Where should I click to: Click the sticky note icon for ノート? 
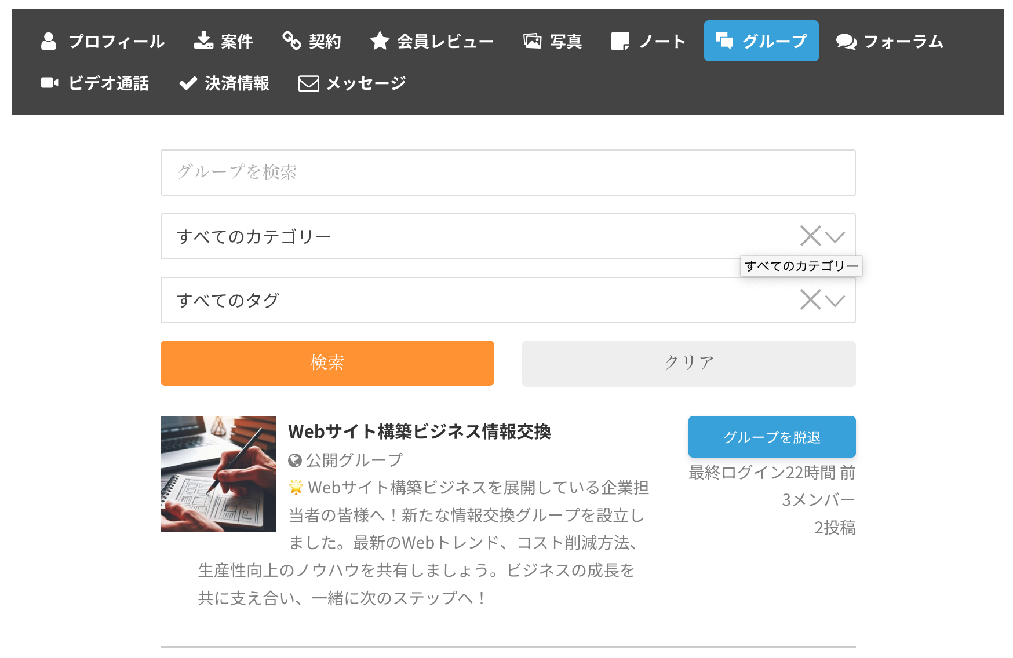pos(620,41)
